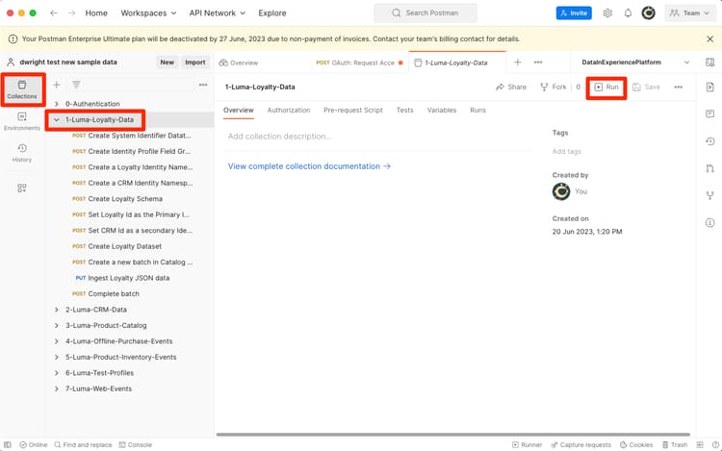Click the Add tags field
Screen dimensions: 722x451
pos(566,151)
